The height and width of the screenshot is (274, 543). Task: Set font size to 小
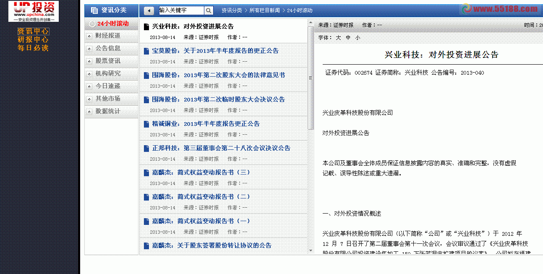coord(358,38)
